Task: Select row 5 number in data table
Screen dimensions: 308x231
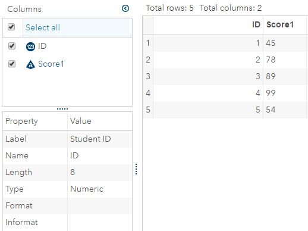Action: (x=148, y=110)
